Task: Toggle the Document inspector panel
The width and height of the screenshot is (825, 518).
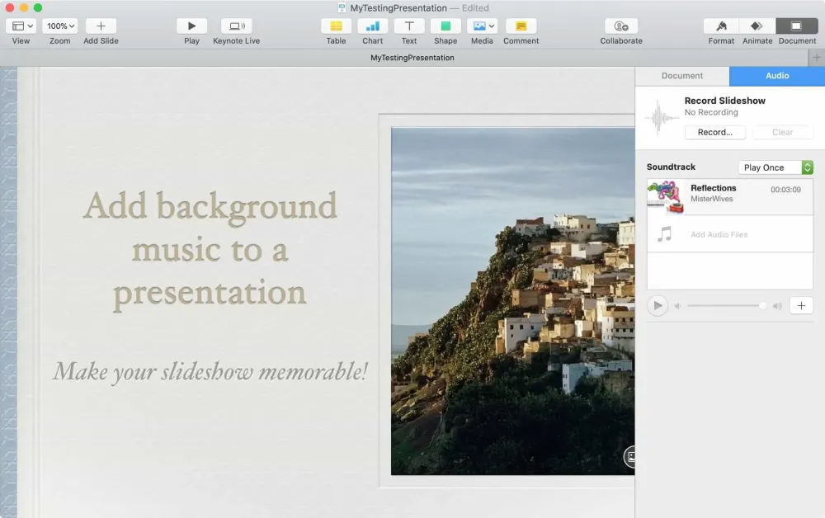Action: click(x=797, y=26)
